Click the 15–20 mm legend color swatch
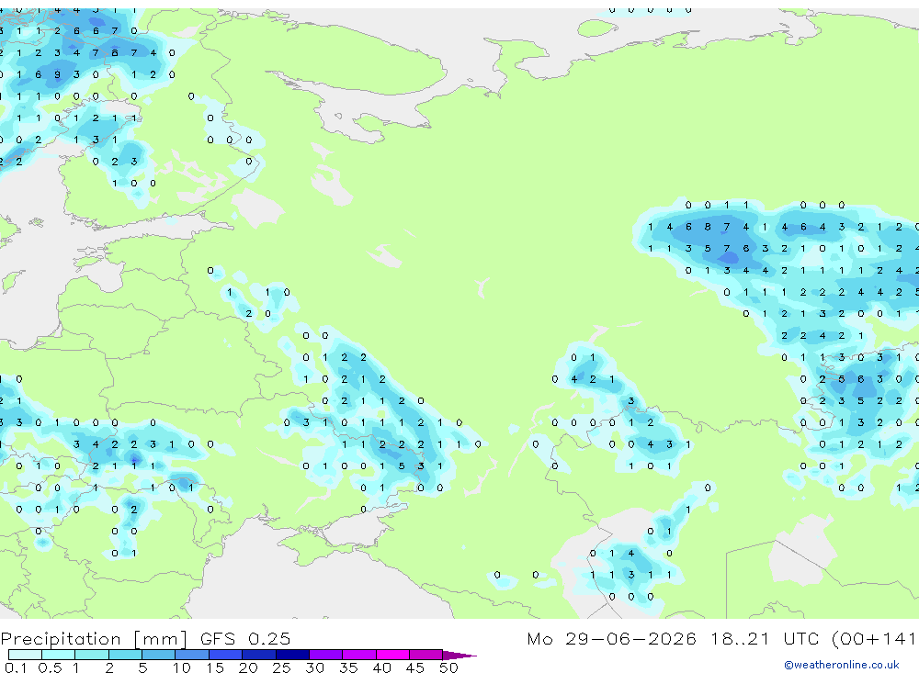The height and width of the screenshot is (673, 919). coord(225,655)
